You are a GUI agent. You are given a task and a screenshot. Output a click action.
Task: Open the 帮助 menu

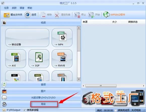(30, 8)
